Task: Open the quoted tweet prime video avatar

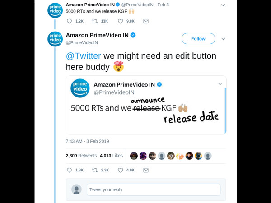Action: (80, 88)
